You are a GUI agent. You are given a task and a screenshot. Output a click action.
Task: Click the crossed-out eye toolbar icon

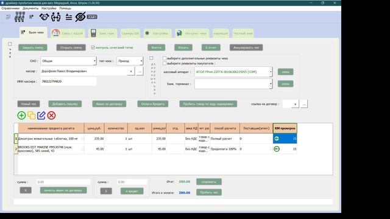coord(80,17)
